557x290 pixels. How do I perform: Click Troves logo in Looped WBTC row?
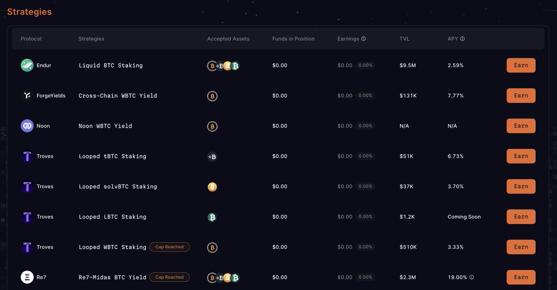point(27,247)
